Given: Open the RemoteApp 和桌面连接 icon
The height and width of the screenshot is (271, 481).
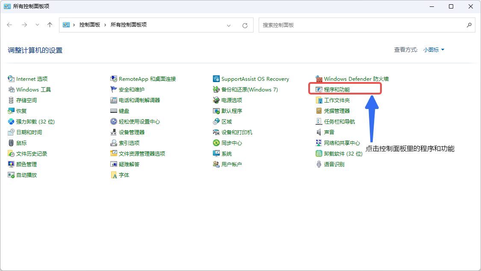Looking at the screenshot, I should click(114, 79).
